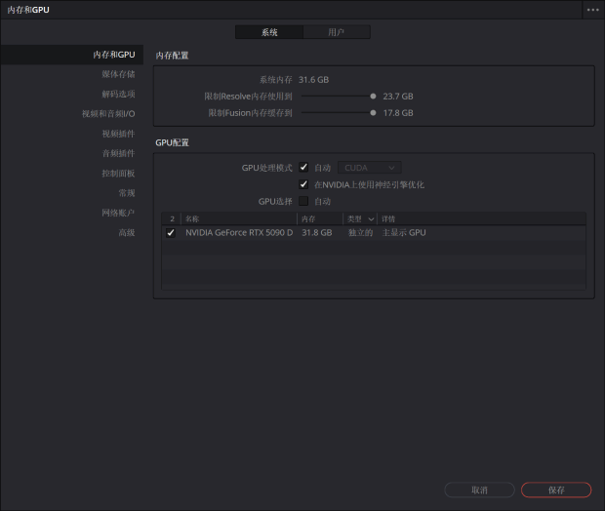Go to 视频和音频I/O settings
The width and height of the screenshot is (605, 511).
[x=108, y=114]
